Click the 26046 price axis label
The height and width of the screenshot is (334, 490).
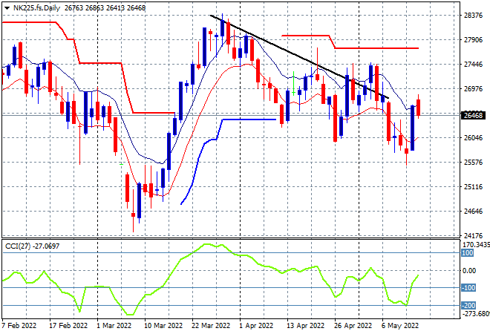pyautogui.click(x=473, y=138)
